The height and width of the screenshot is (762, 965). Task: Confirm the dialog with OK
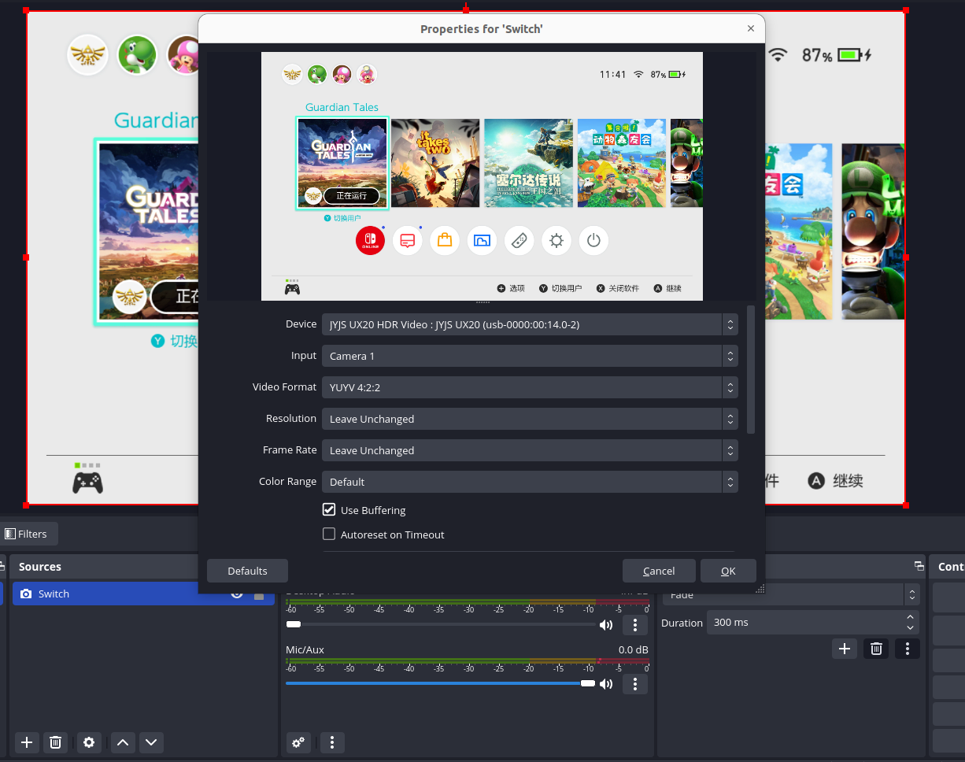728,571
